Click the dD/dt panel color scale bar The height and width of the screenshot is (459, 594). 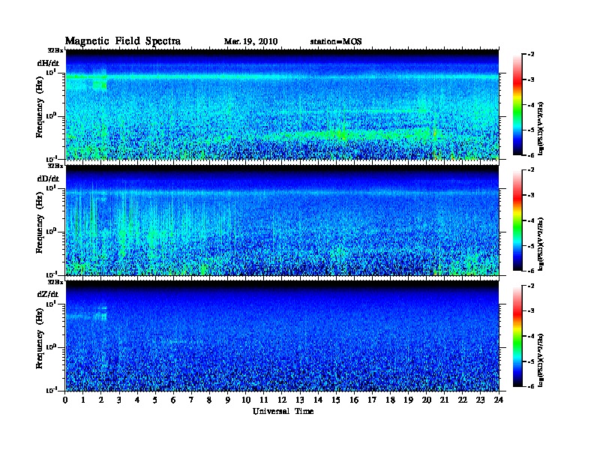[x=517, y=220]
